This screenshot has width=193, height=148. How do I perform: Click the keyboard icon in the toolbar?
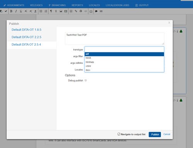pos(101,11)
